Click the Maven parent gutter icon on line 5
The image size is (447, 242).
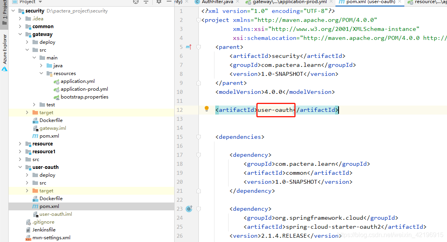tap(189, 47)
